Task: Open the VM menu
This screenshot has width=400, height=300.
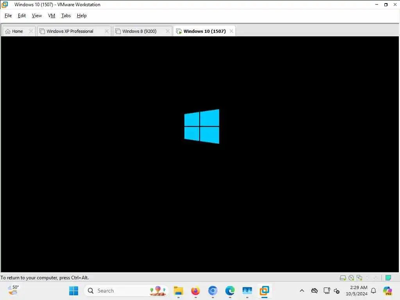Action: point(52,16)
